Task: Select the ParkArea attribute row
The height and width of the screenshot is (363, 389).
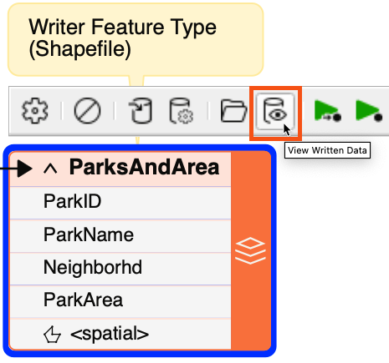Action: click(x=120, y=301)
